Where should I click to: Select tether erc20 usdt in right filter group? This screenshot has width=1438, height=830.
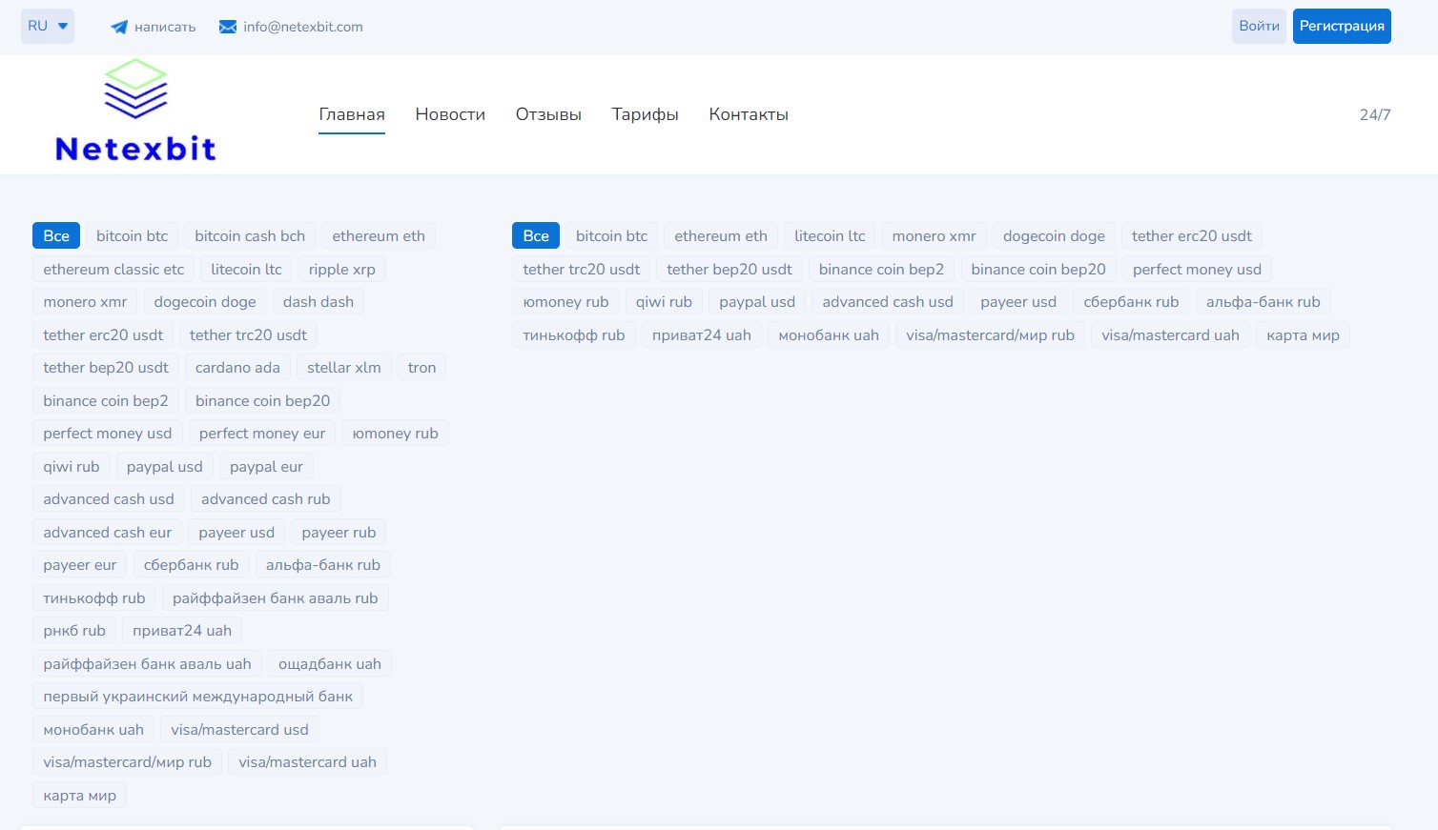click(x=1191, y=236)
